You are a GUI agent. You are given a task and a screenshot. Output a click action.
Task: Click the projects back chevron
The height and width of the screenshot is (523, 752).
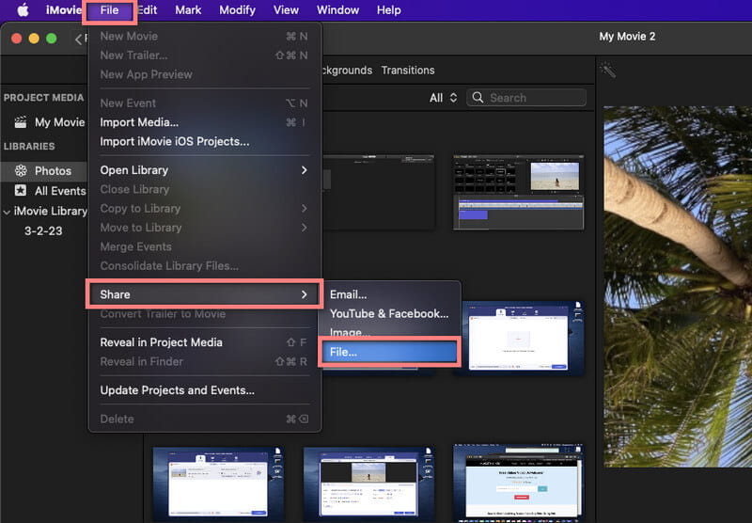click(x=78, y=39)
